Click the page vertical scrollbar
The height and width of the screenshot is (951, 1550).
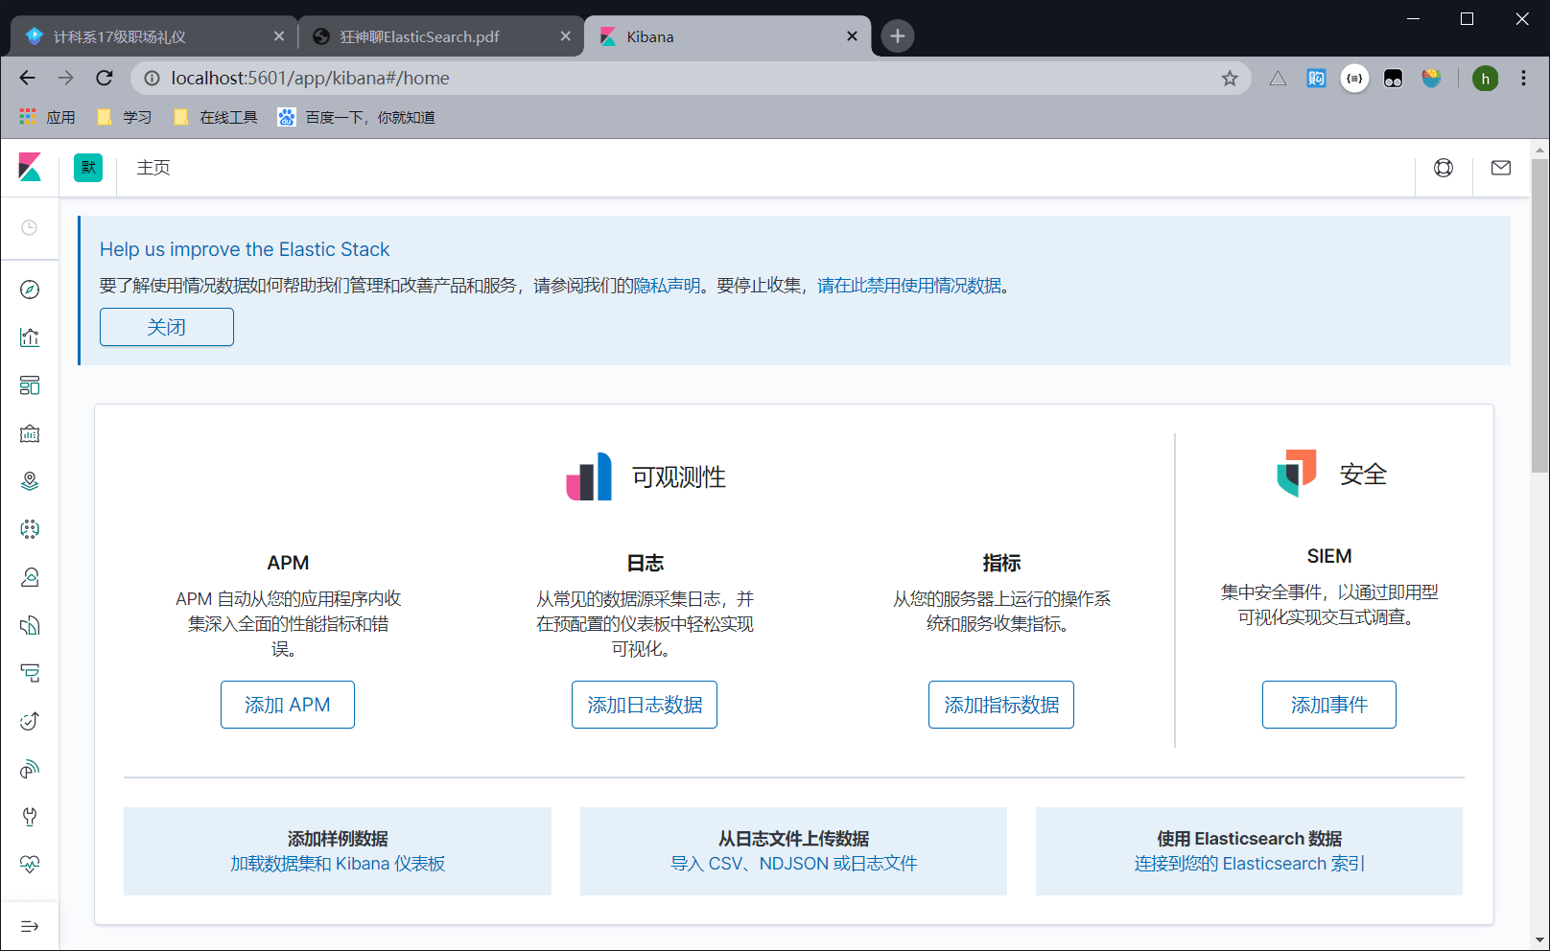(x=1540, y=316)
